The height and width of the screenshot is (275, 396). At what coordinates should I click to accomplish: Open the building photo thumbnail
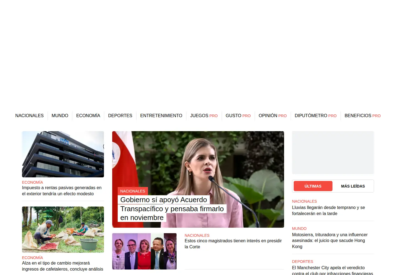63,154
